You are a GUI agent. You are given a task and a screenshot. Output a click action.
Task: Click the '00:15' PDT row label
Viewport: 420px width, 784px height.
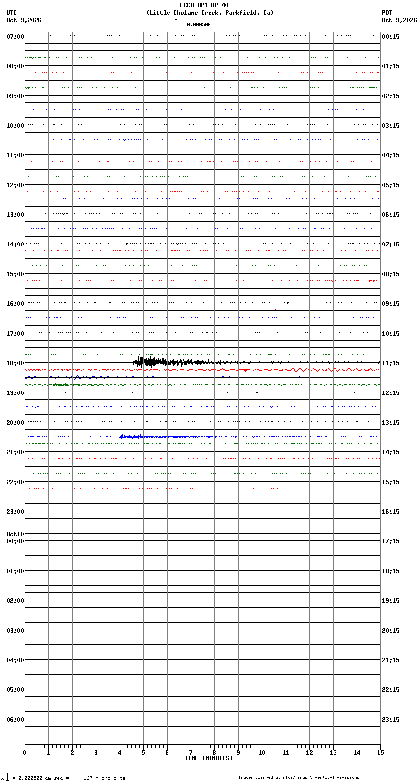pos(391,37)
